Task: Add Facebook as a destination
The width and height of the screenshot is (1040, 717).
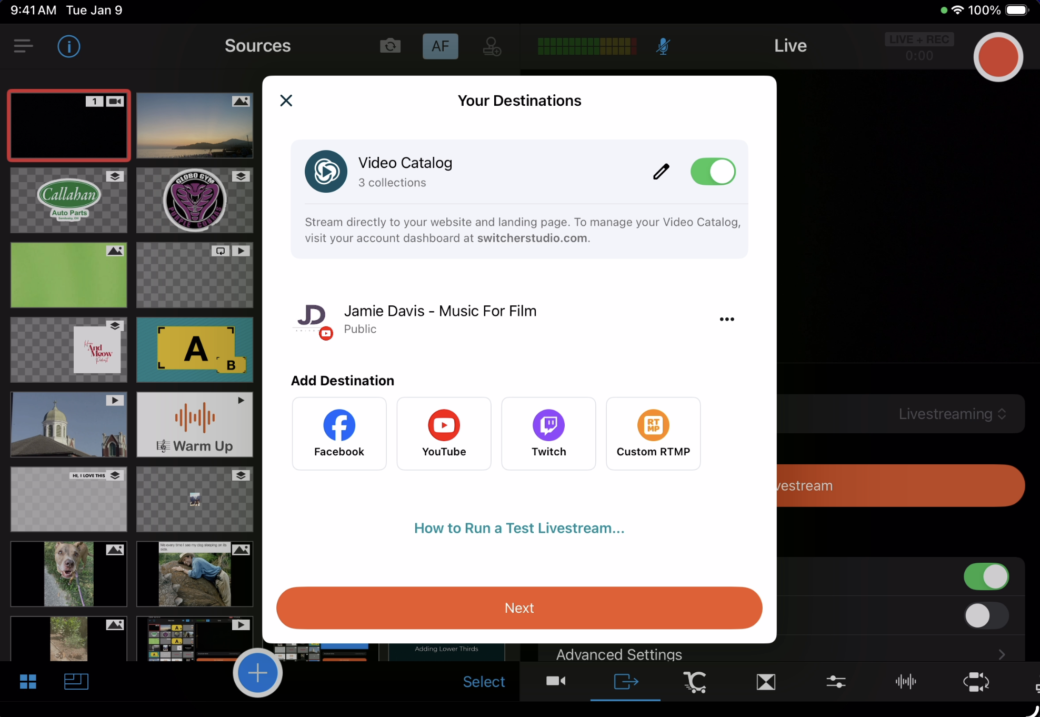Action: point(339,433)
